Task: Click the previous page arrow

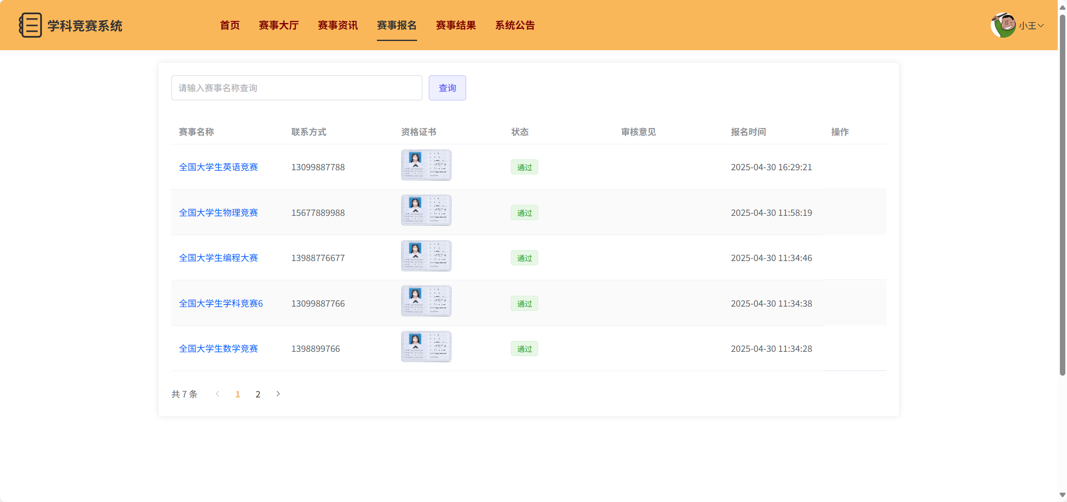Action: click(x=217, y=394)
